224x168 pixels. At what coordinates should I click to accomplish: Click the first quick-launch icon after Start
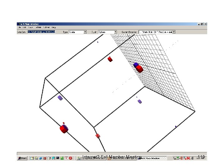click(32, 158)
